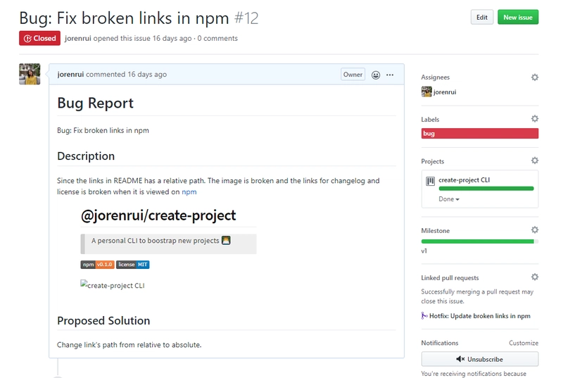
Task: Click the Assignees gear icon
Action: tap(534, 77)
